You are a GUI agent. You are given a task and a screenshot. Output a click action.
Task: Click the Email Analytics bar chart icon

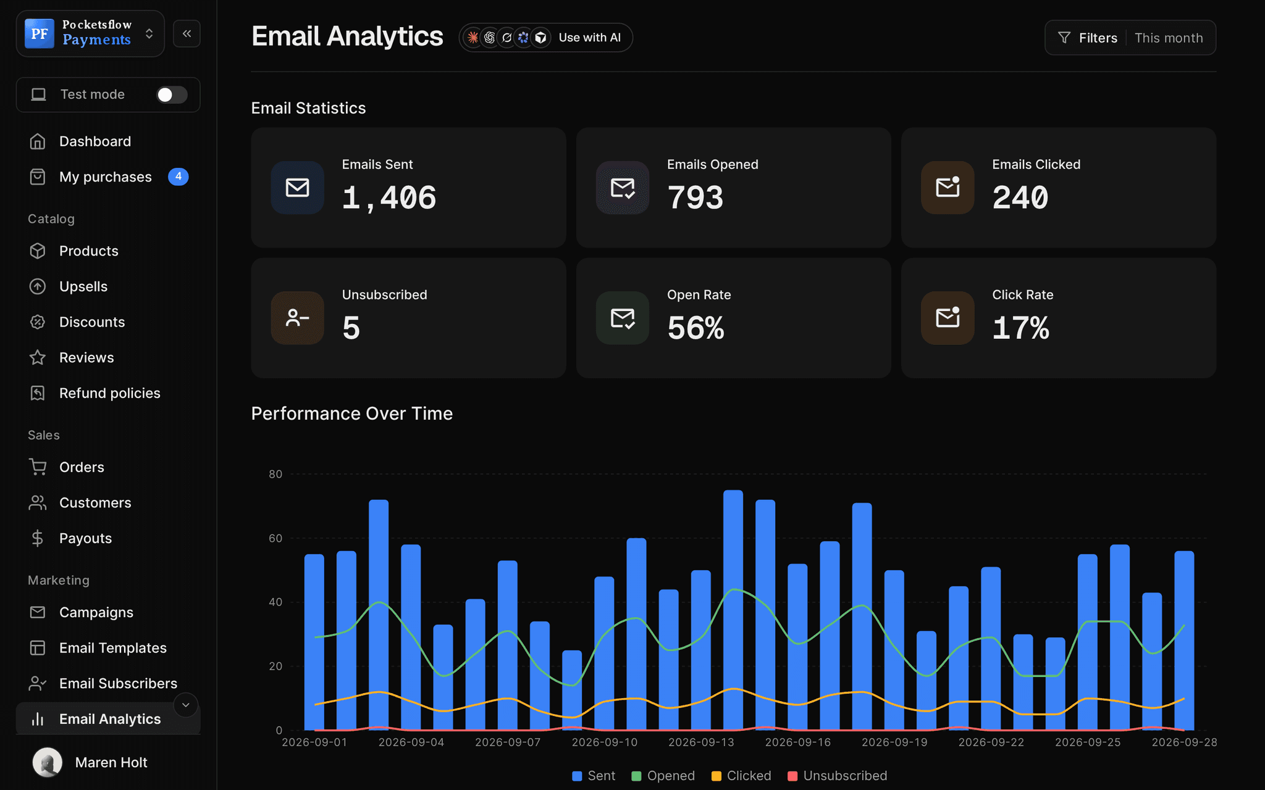coord(38,719)
